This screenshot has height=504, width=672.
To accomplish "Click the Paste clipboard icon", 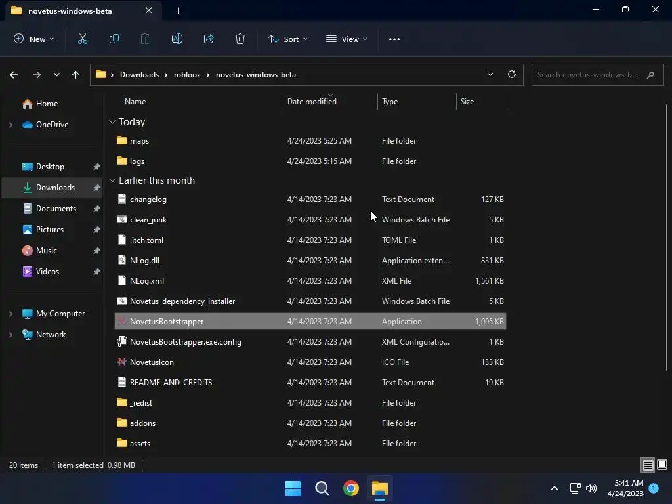I will click(146, 39).
